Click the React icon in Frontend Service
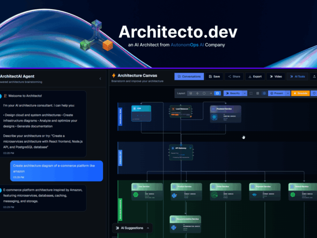The height and width of the screenshot is (238, 317). pyautogui.click(x=214, y=117)
